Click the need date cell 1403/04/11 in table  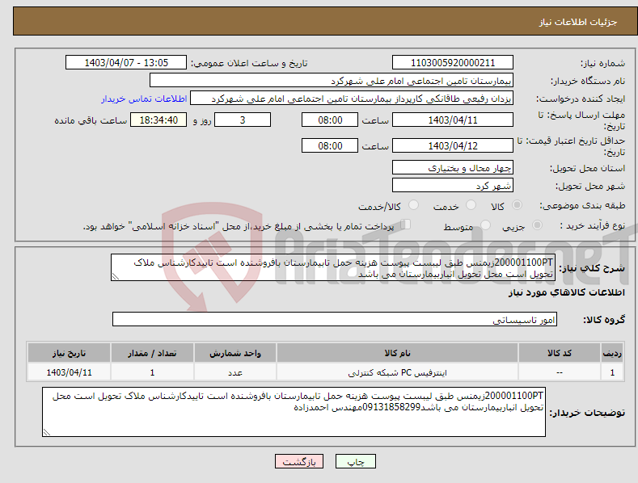[x=70, y=372]
